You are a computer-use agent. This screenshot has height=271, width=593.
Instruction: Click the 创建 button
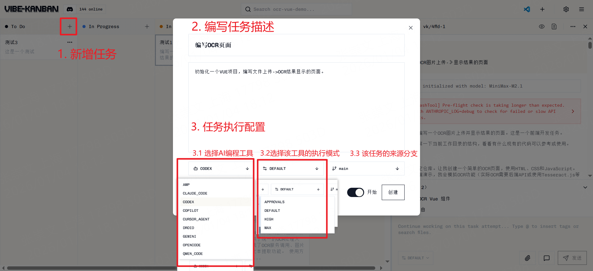(393, 192)
